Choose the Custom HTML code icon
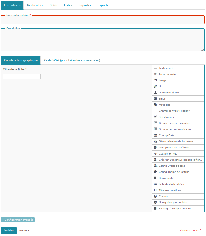The image size is (206, 236). tap(156, 154)
